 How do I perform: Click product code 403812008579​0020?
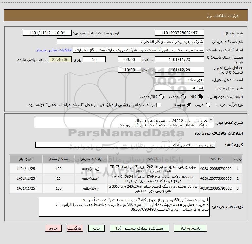pos(216,169)
